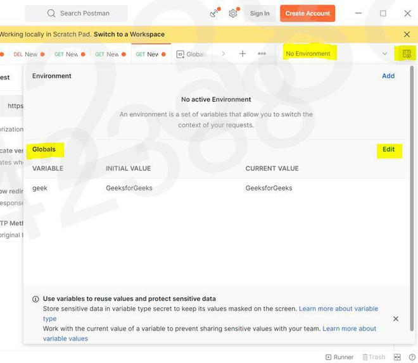Open the settings gear icon
This screenshot has height=363, width=418.
pos(233,13)
